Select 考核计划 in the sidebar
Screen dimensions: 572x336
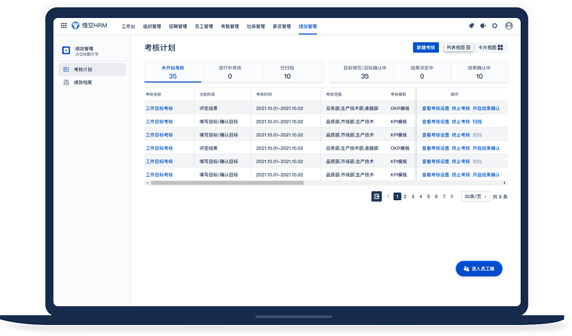tap(83, 69)
